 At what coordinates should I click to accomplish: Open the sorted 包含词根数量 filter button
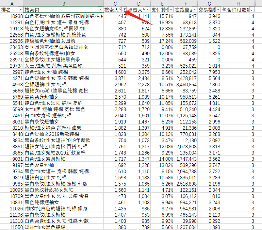click(252, 9)
